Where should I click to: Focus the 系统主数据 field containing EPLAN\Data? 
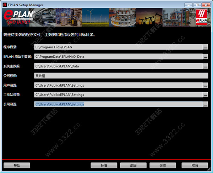[118, 66]
